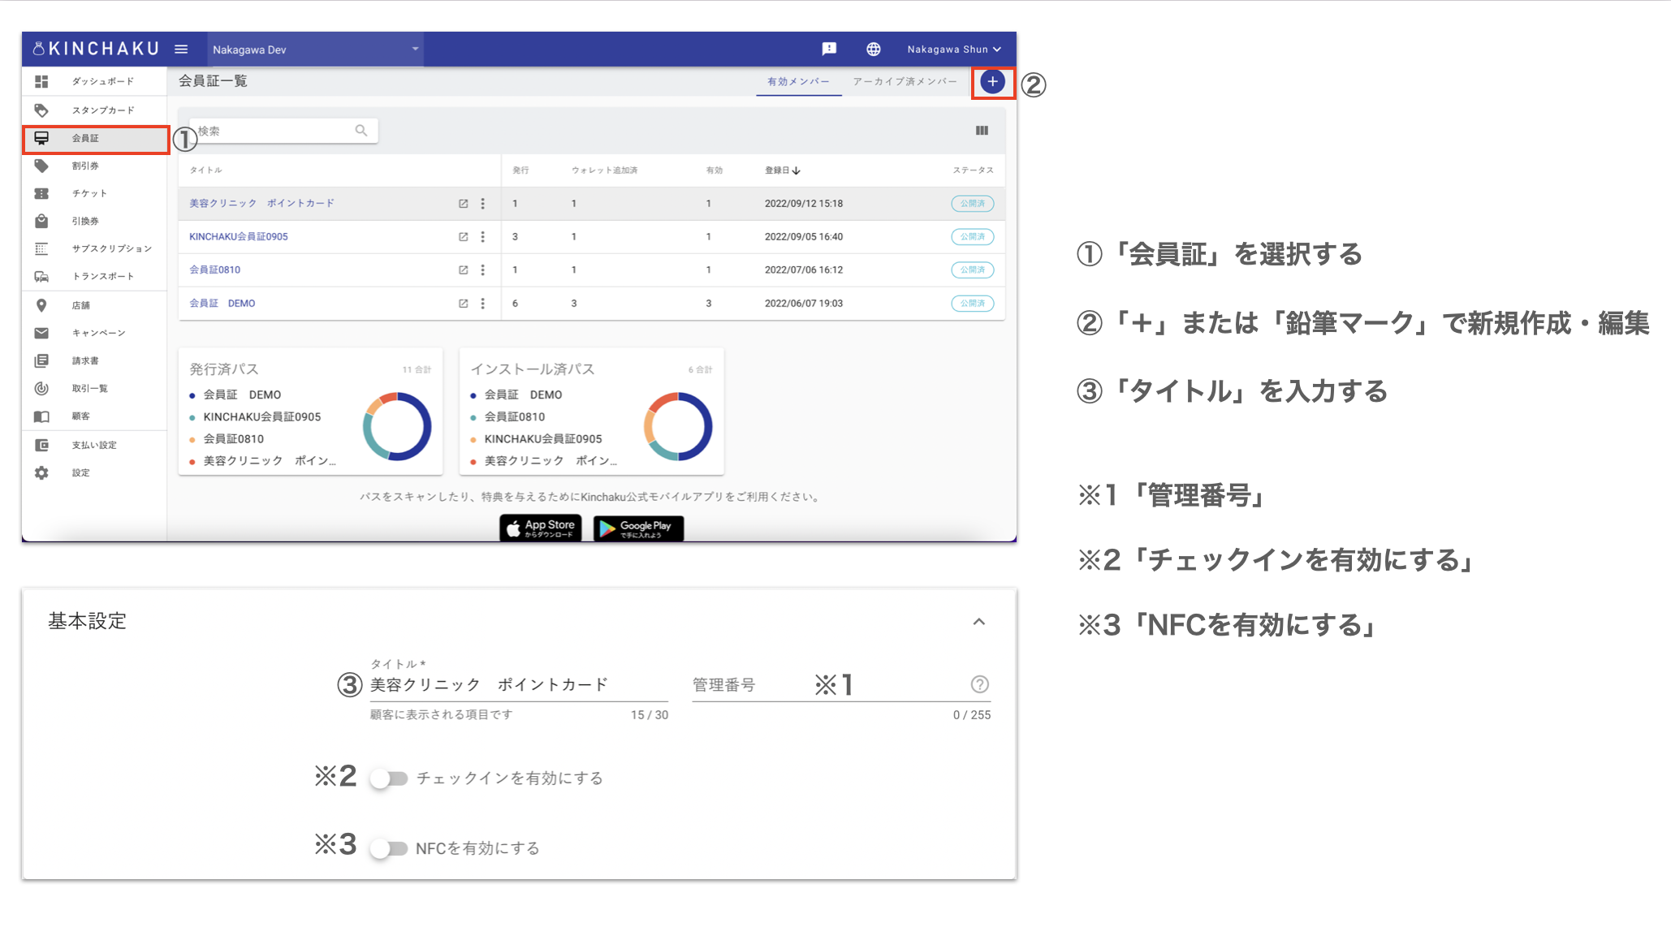Click the blue plus button to create new
This screenshot has width=1671, height=940.
click(x=992, y=82)
